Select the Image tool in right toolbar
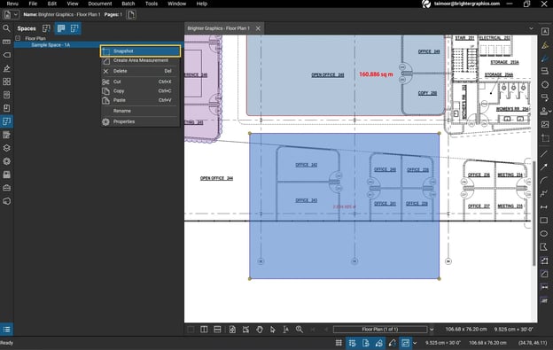This screenshot has width=553, height=350. pyautogui.click(x=544, y=124)
